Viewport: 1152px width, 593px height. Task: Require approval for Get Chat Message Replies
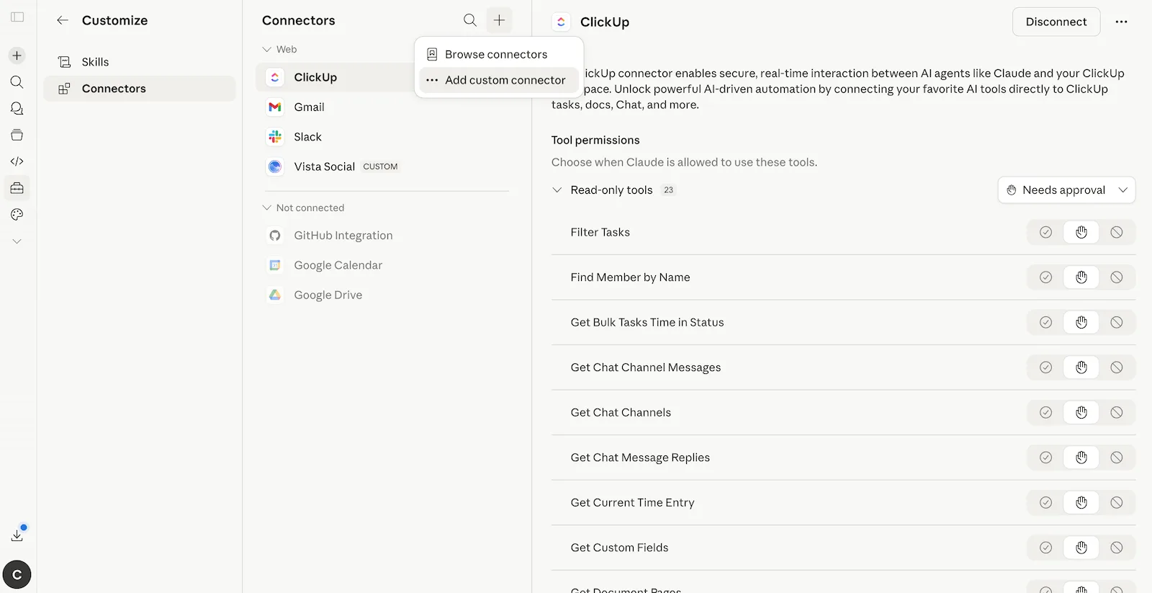point(1081,458)
